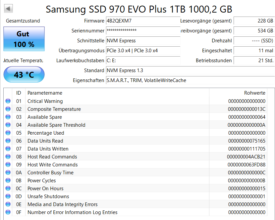Select the 'Unsafe Shutdowns' parameter name
The image size is (275, 220).
(48, 197)
